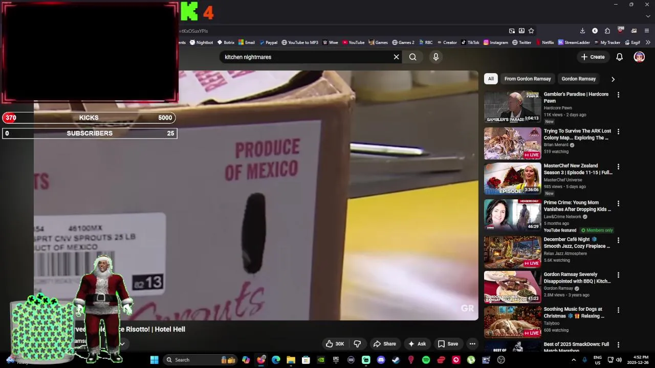Image resolution: width=655 pixels, height=368 pixels.
Task: Clear the YouTube search box text
Action: pos(396,57)
